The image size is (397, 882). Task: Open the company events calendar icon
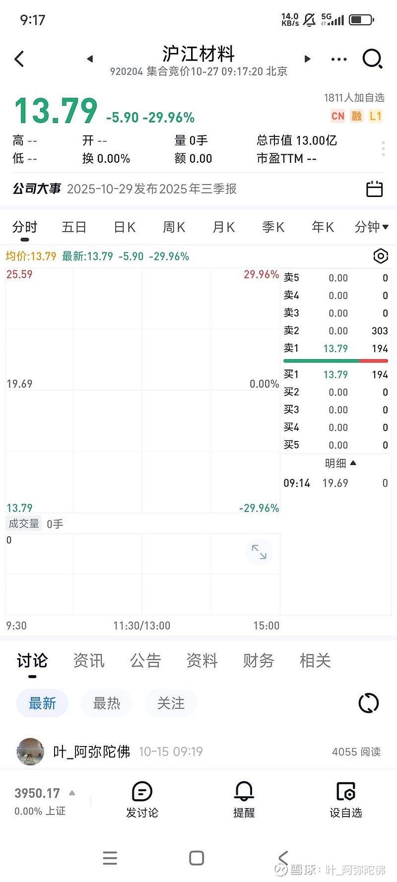tap(374, 189)
